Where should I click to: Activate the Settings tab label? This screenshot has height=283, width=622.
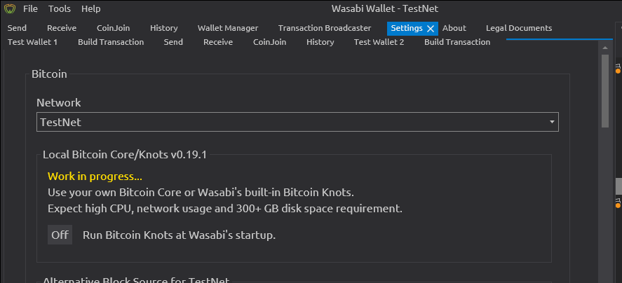pyautogui.click(x=407, y=28)
